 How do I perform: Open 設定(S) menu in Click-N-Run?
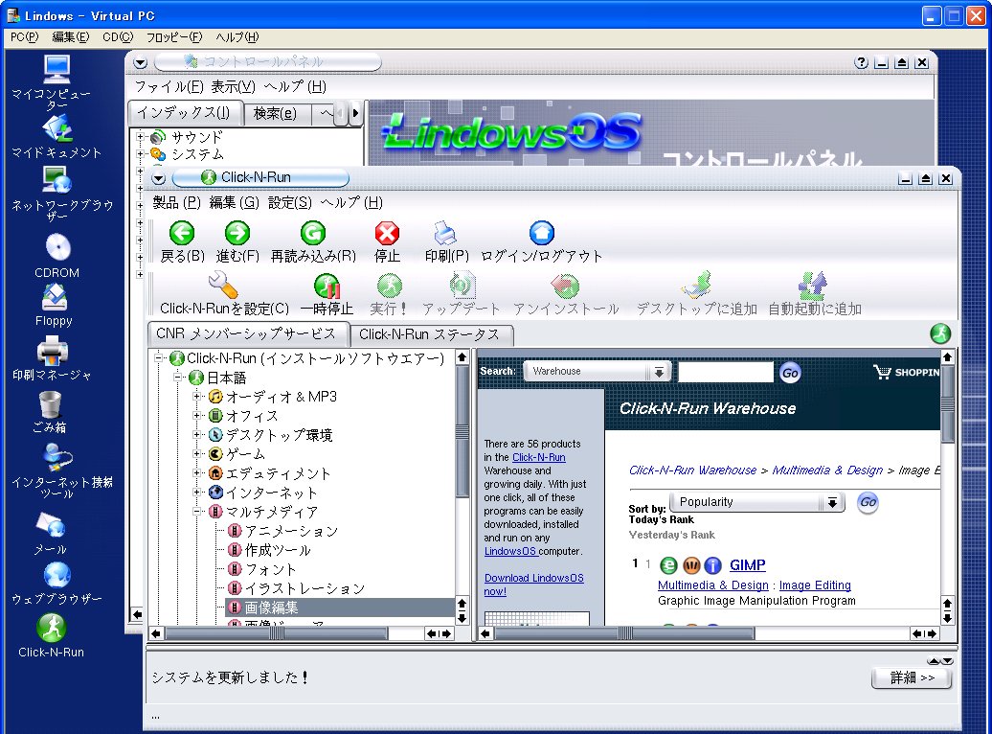coord(290,202)
